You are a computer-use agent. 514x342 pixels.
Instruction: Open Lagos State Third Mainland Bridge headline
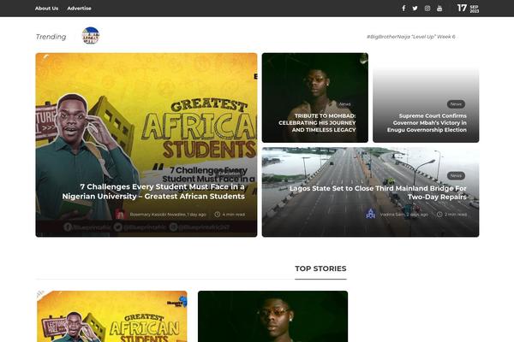point(378,192)
